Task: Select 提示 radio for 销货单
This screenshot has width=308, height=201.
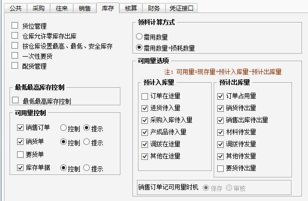Action: [x=86, y=142]
